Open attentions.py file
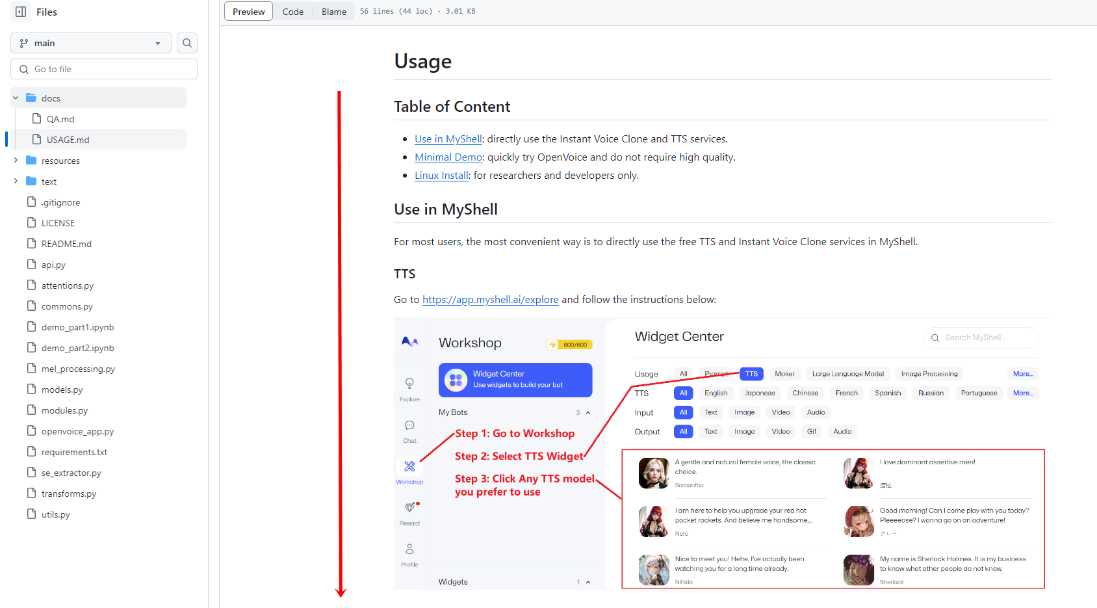The width and height of the screenshot is (1097, 608). coord(68,285)
